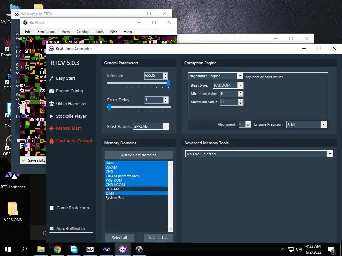Deselect OAM memory domain
Screen dimensions: 342x256
tap(136, 193)
